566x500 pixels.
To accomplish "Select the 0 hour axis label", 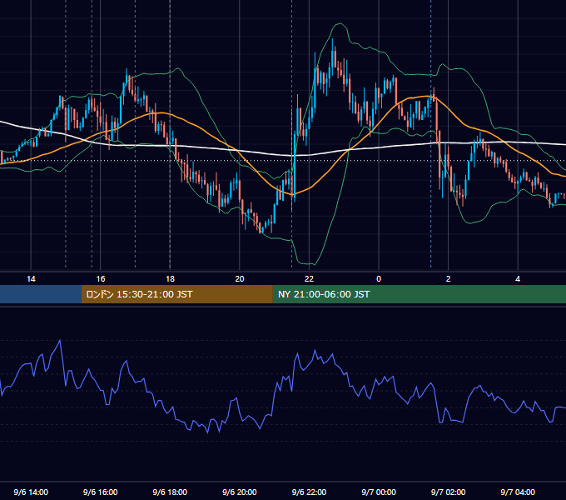I will [x=379, y=279].
